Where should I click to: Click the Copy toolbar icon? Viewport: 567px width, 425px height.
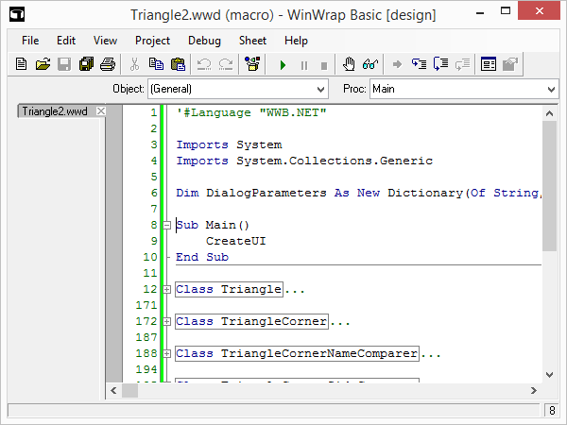click(x=156, y=64)
